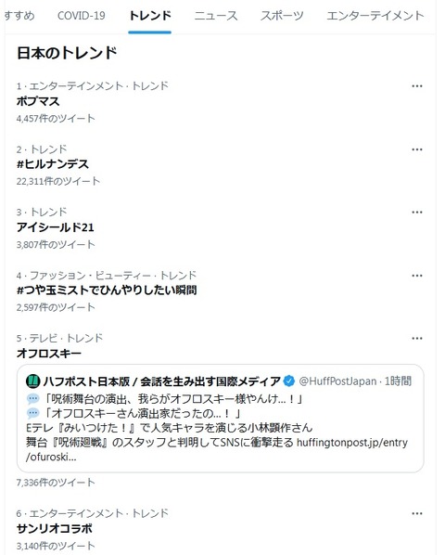Viewport: 445px width, 555px height.
Task: Open the アイシールド21 trending topic
Action: [55, 227]
